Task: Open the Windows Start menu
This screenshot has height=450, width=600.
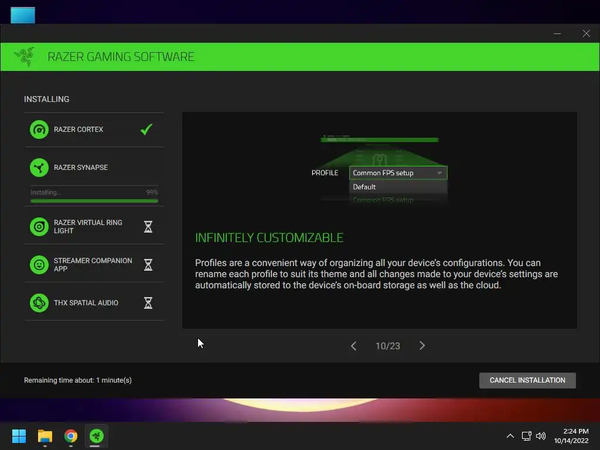Action: coord(19,436)
